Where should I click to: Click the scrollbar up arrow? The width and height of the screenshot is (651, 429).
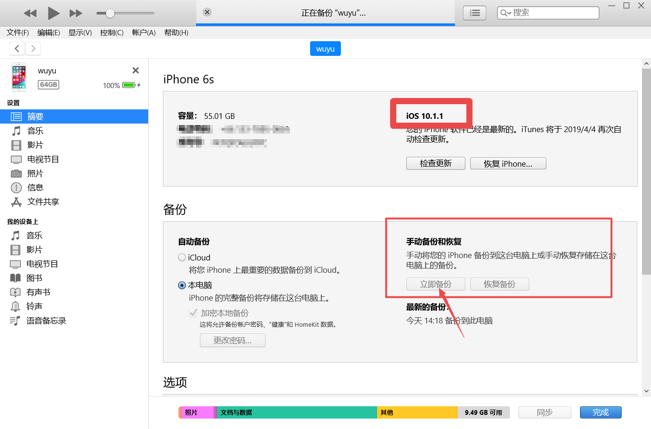[646, 63]
